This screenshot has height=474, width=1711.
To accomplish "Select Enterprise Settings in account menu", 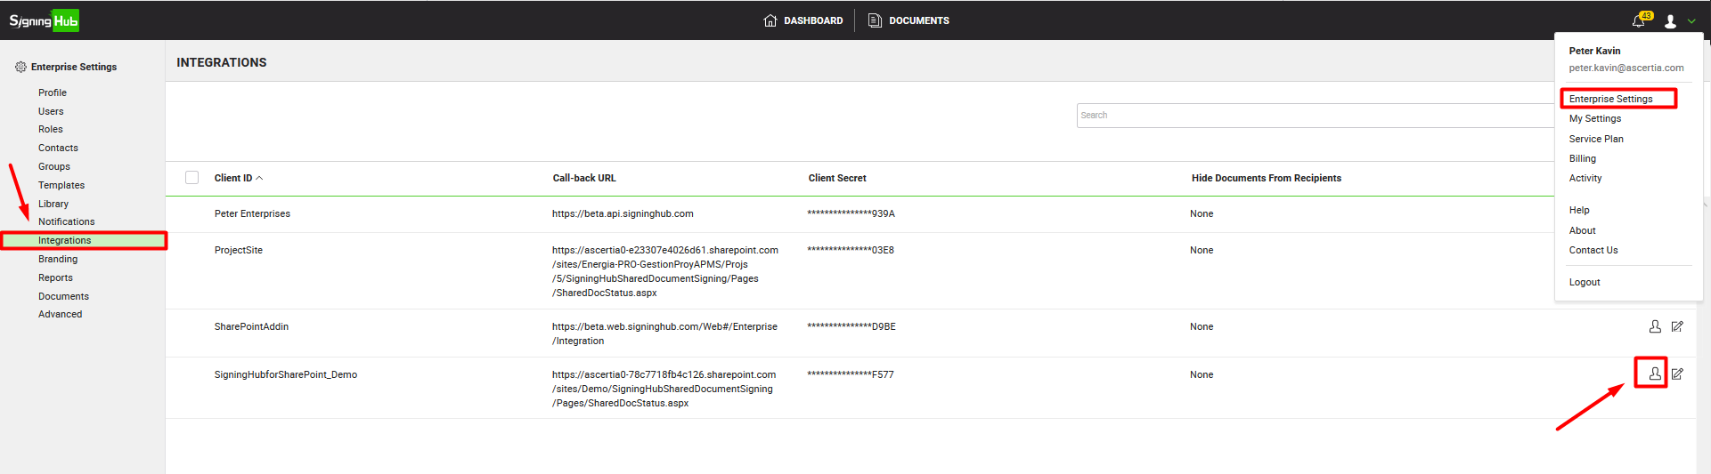I will click(x=1610, y=99).
